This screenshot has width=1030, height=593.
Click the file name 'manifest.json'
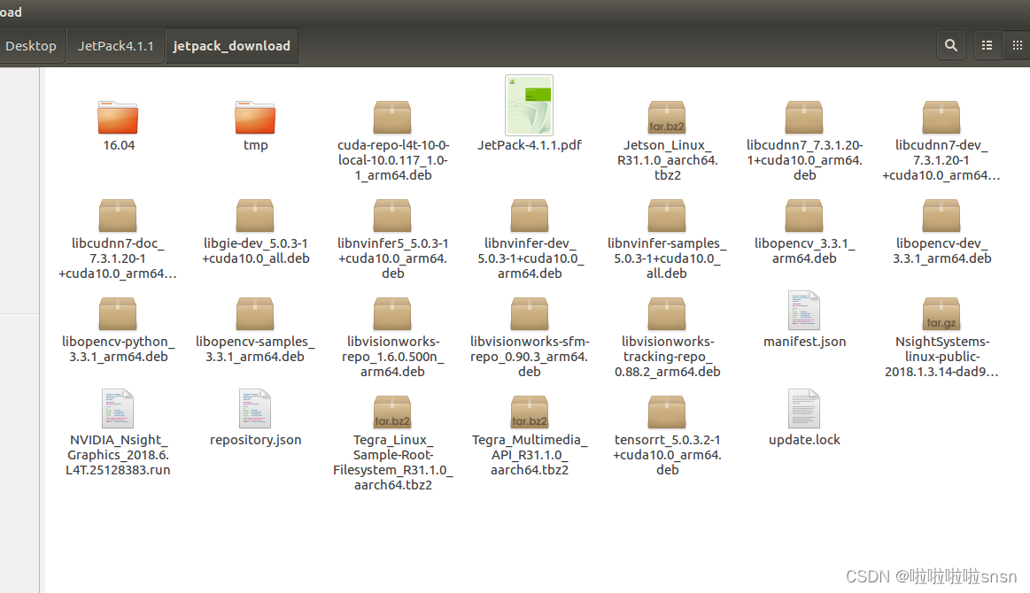tap(805, 342)
